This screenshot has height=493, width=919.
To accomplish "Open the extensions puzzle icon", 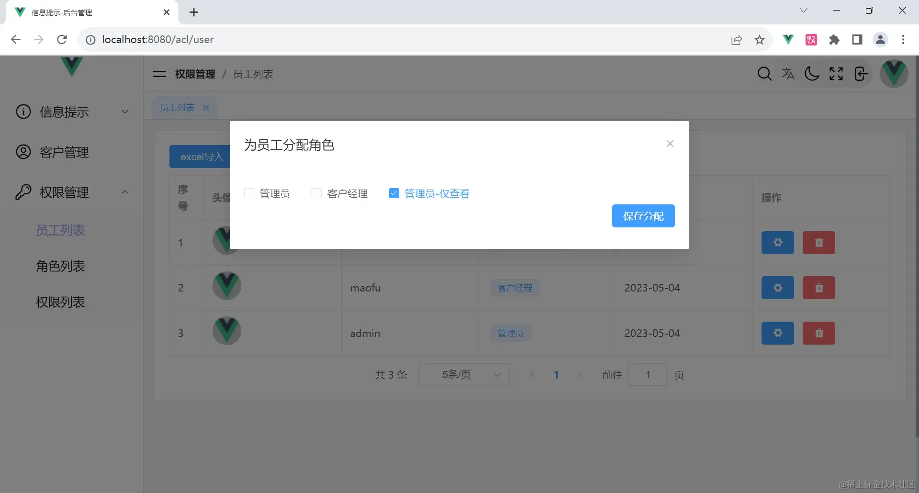I will tap(834, 40).
